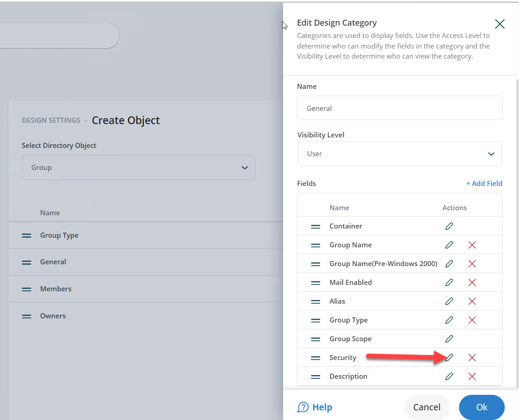Remove the Group Name(Pre-Windows 2000) field
519x420 pixels.
[x=472, y=263]
